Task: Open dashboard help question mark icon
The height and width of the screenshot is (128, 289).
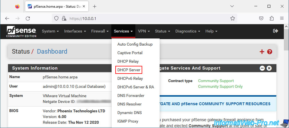Action: click(x=270, y=52)
